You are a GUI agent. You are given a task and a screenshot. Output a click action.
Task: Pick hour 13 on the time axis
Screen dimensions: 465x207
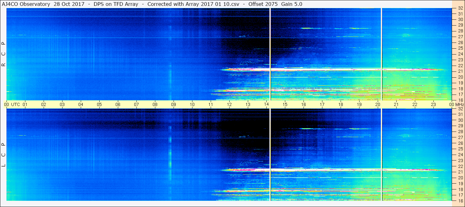(248, 104)
